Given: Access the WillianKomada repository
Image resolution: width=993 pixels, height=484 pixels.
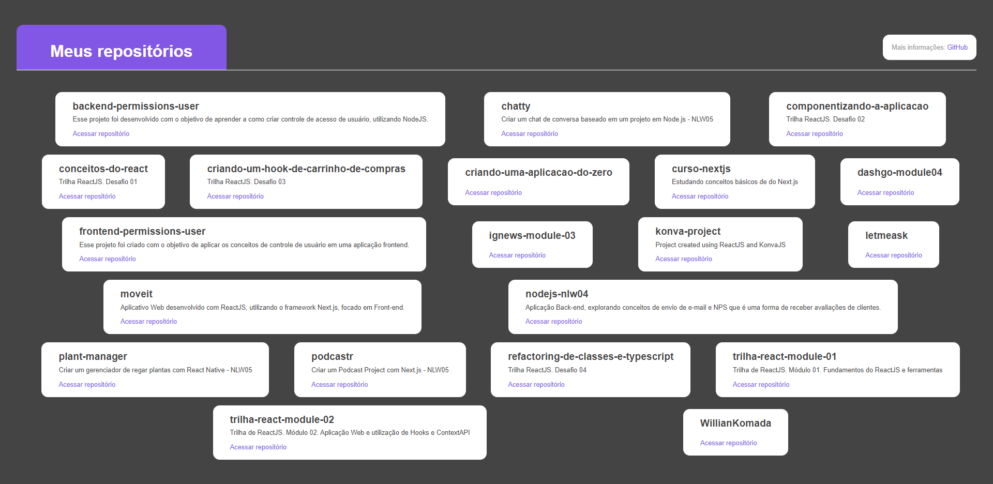Looking at the screenshot, I should click(x=729, y=443).
